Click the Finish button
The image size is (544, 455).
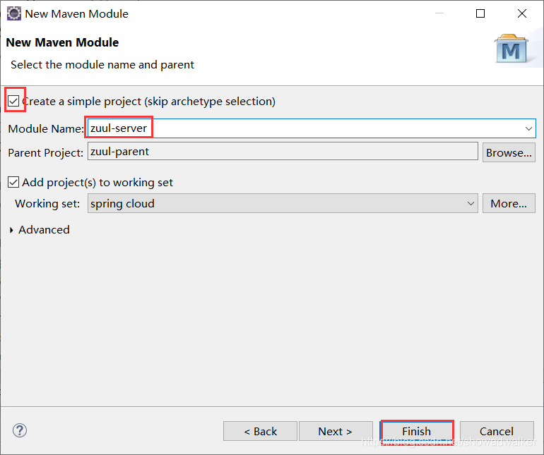point(417,431)
